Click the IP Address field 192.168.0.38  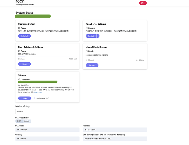tap(47, 130)
